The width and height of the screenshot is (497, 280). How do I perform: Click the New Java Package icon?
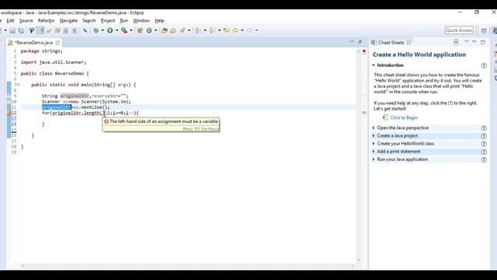(140, 30)
